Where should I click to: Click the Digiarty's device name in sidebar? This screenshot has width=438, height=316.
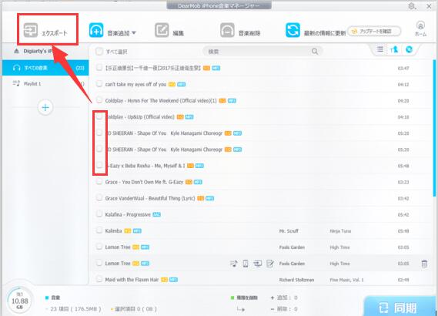38,51
